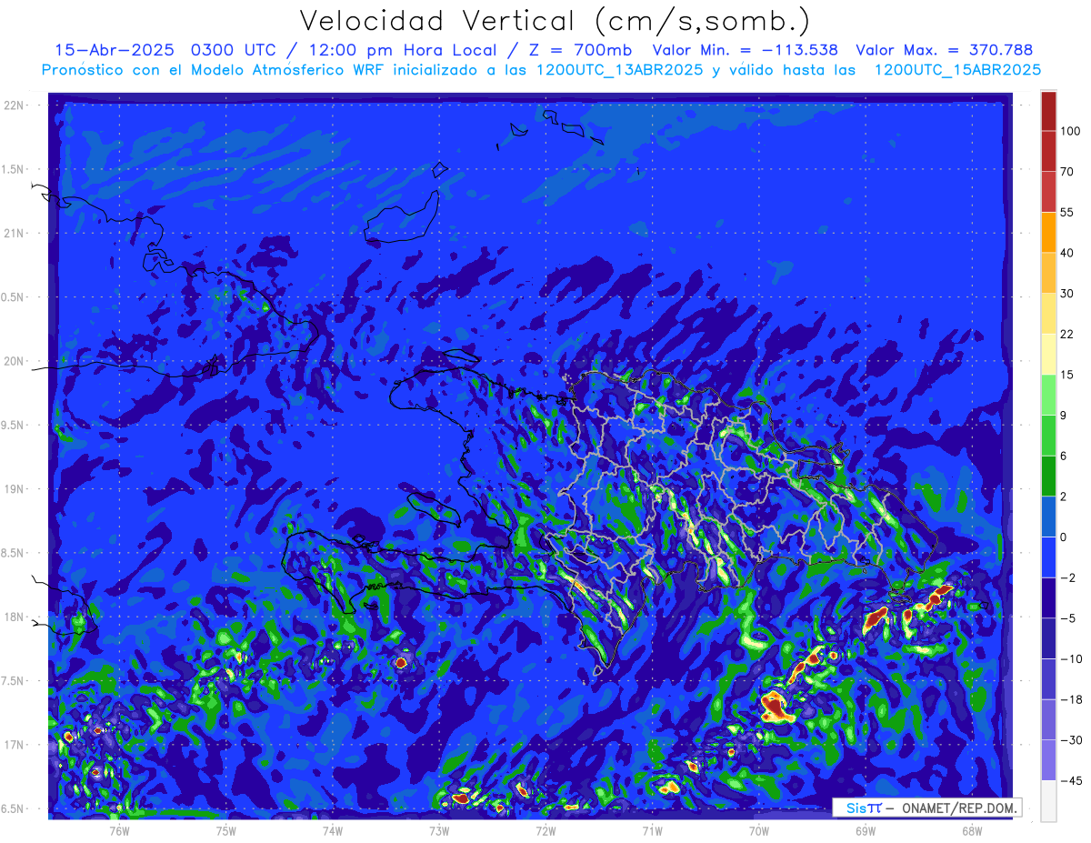1091x843 pixels.
Task: Click the "22N" latitude label
Action: tap(14, 105)
